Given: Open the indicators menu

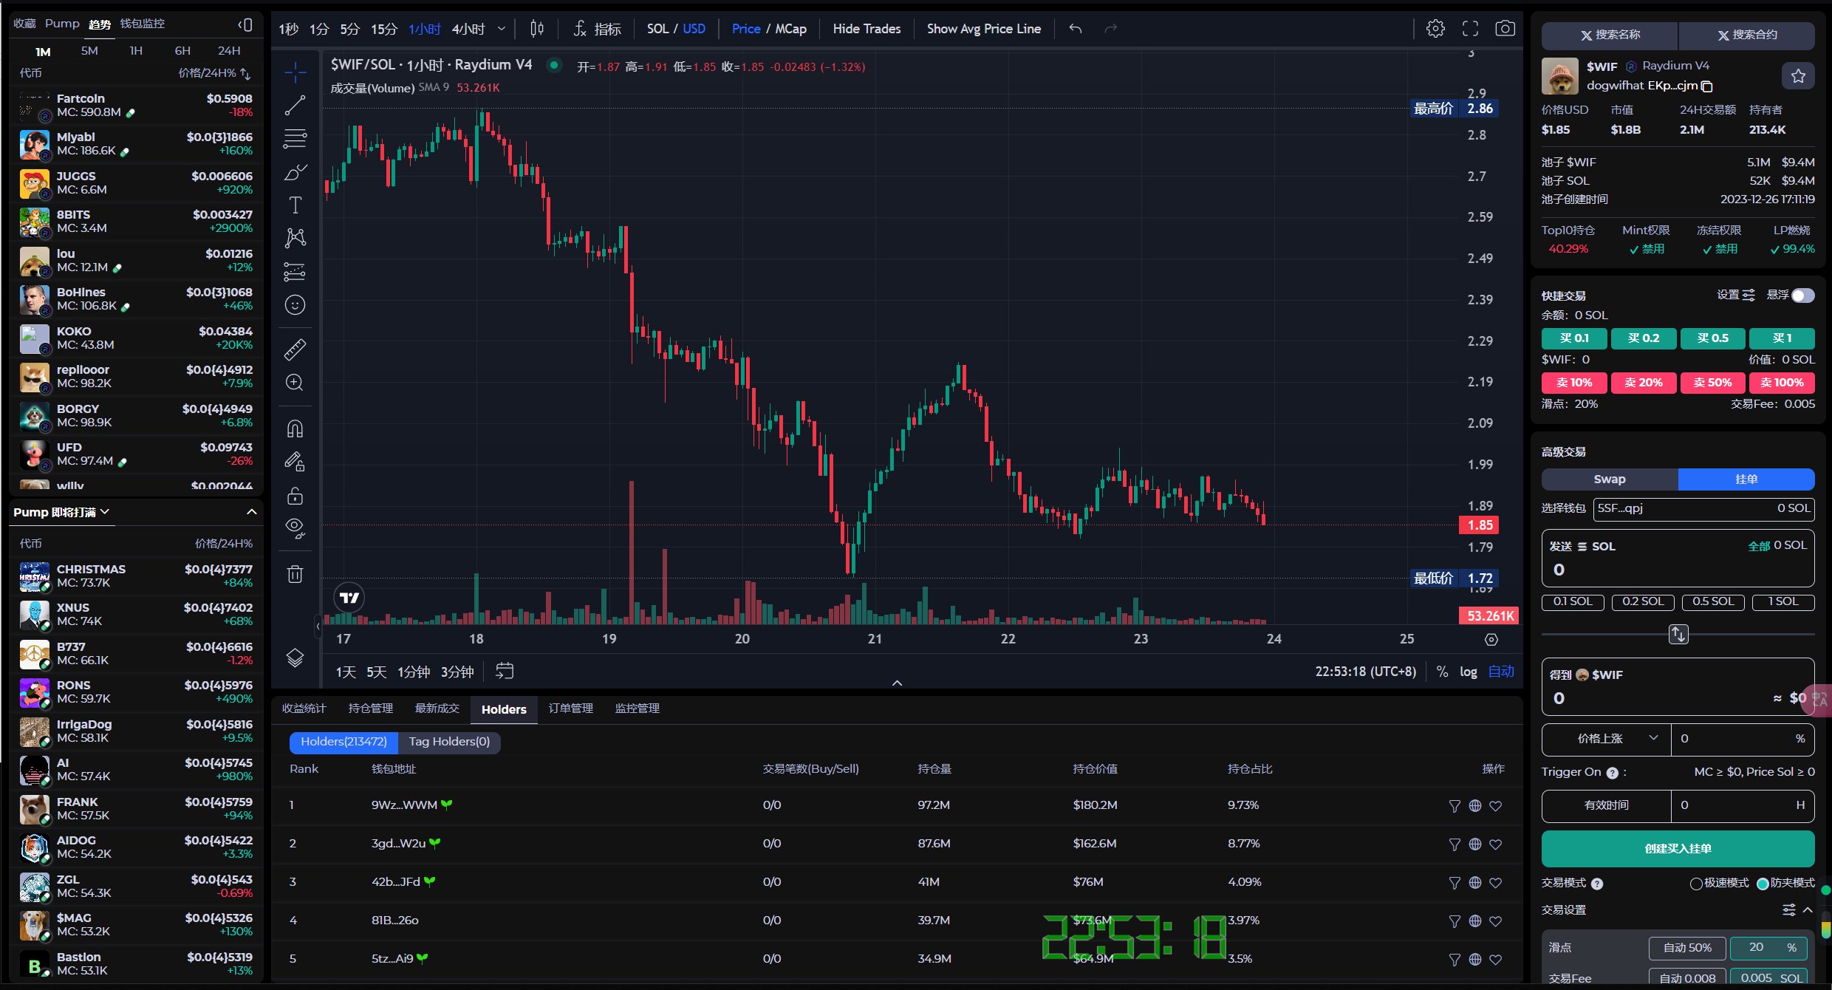Looking at the screenshot, I should tap(597, 29).
